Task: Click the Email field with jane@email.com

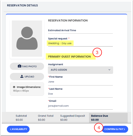Action: pyautogui.click(x=80, y=106)
